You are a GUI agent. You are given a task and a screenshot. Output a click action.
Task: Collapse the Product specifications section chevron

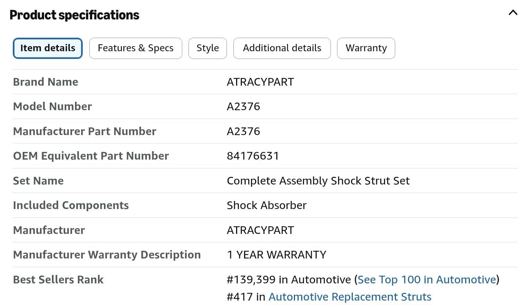point(513,13)
